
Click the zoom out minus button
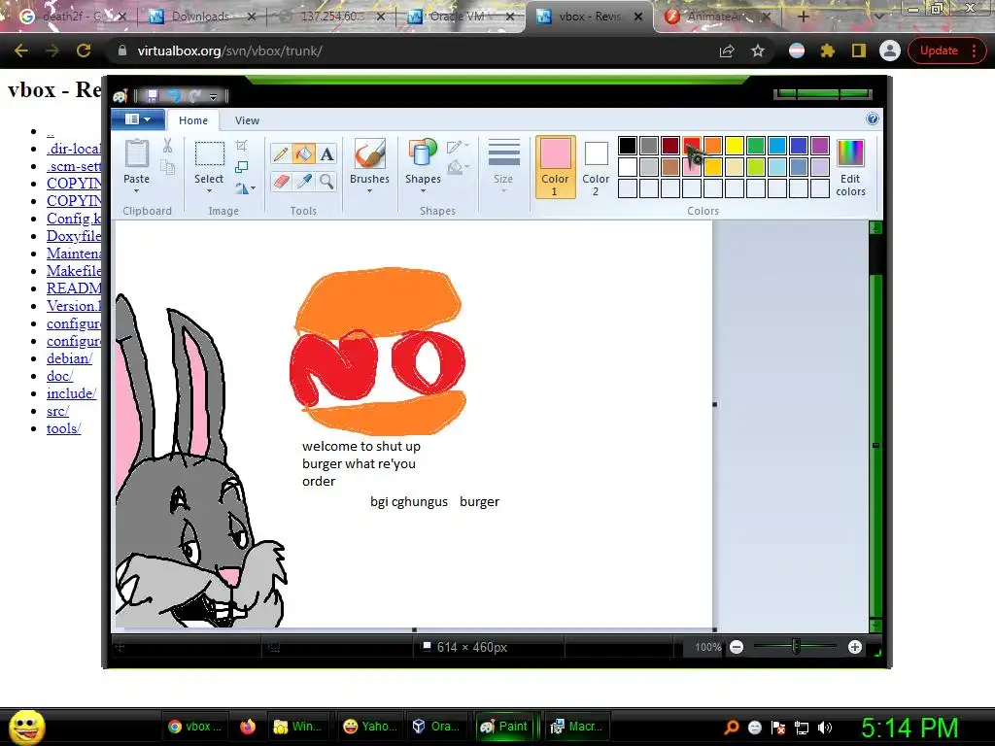tap(737, 647)
